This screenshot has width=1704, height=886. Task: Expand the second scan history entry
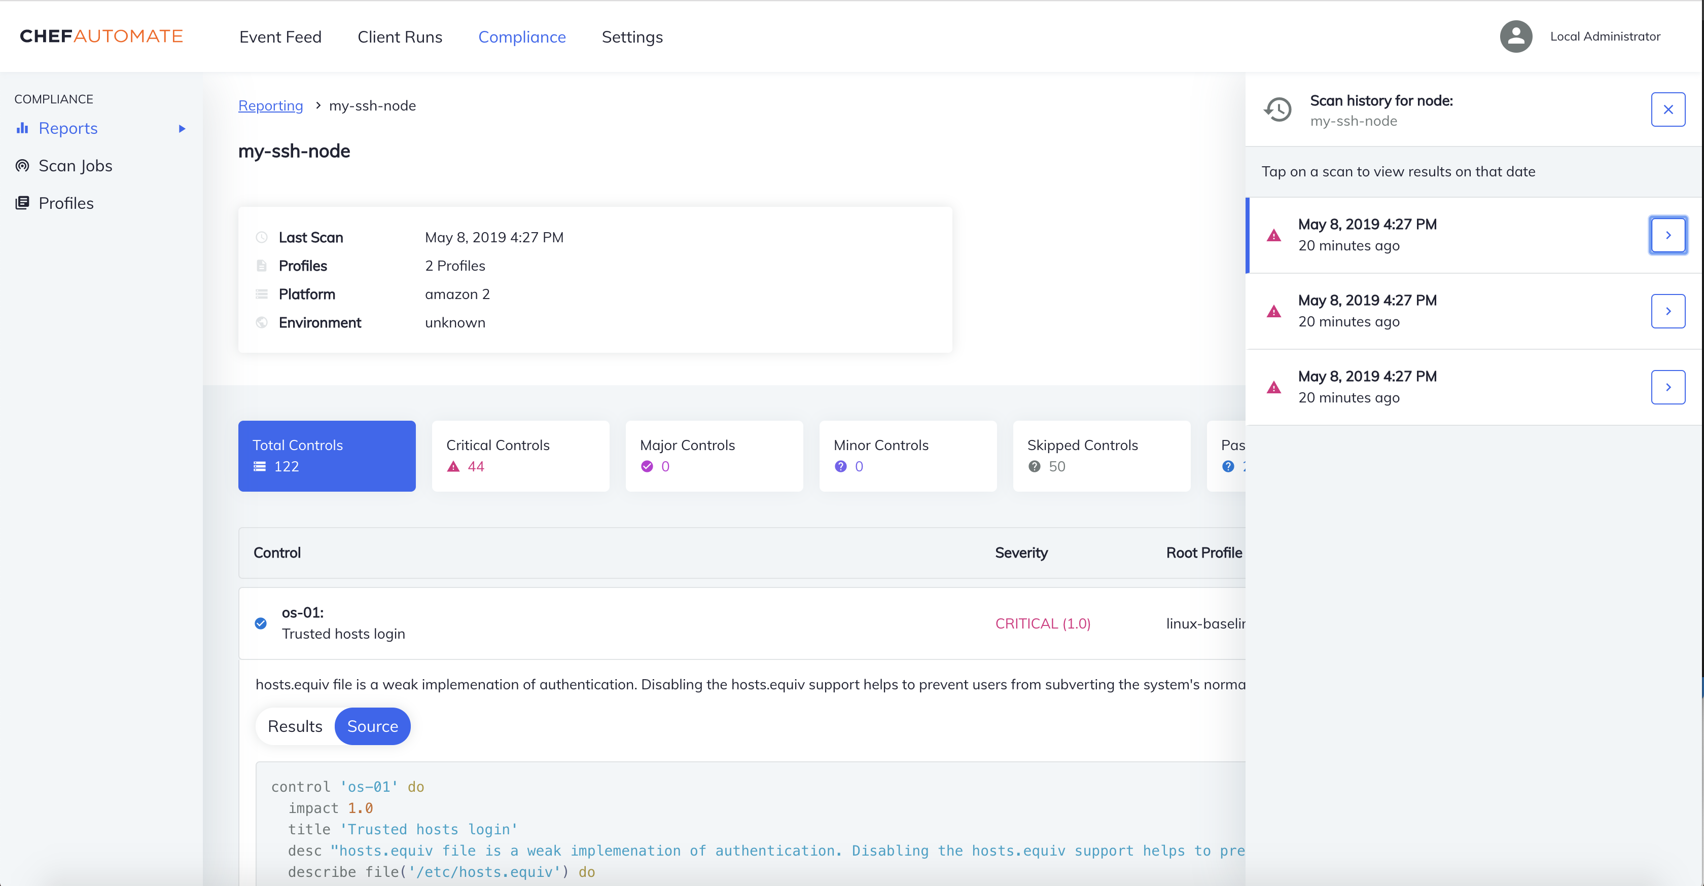(1669, 310)
